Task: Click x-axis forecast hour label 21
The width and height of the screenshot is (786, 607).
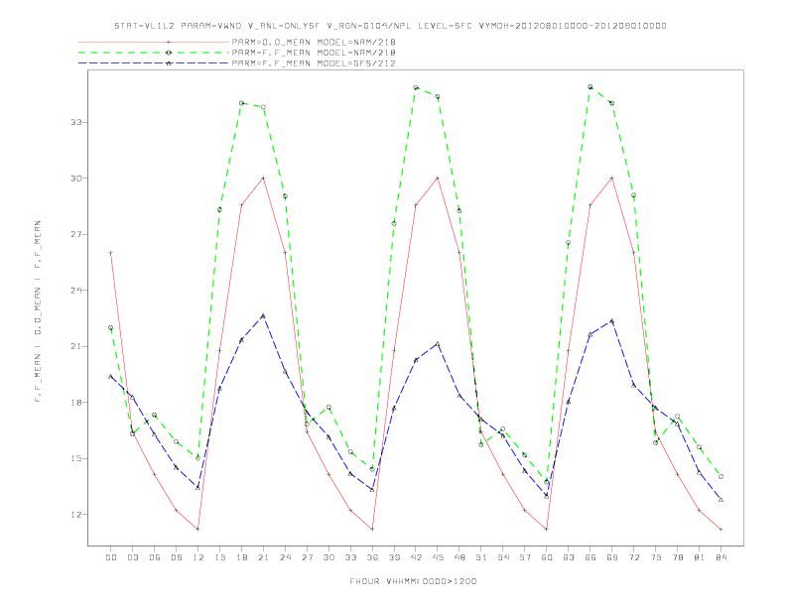Action: [263, 557]
